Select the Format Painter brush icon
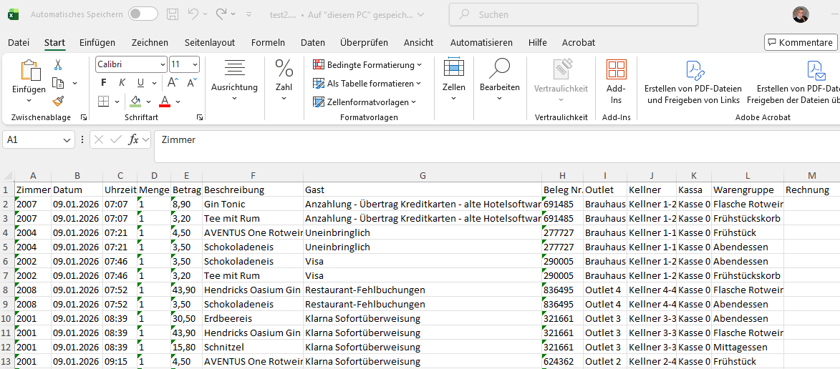The image size is (840, 369). 58,101
